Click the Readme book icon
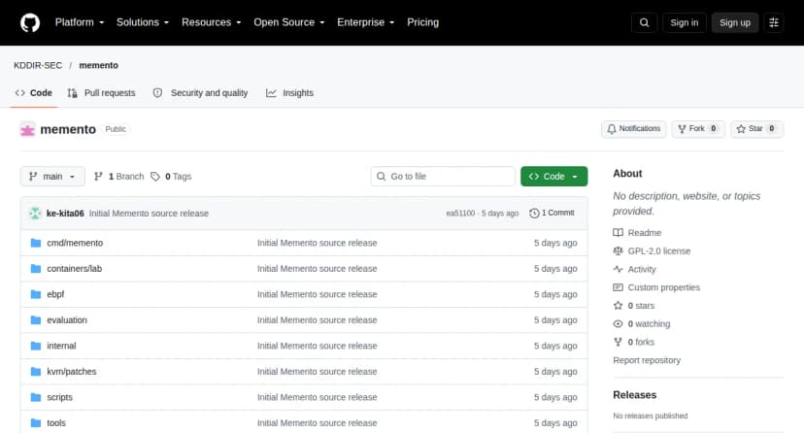Image resolution: width=804 pixels, height=433 pixels. (618, 233)
